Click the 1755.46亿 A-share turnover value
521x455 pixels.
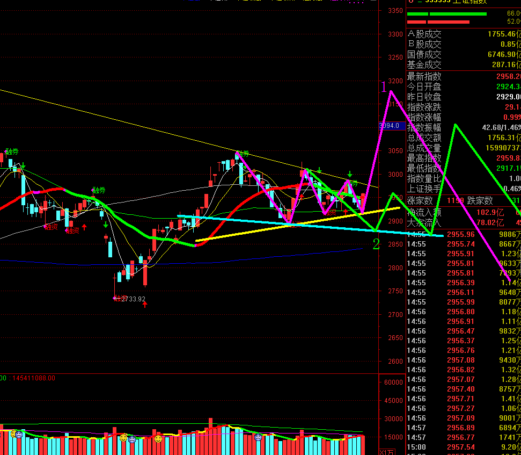tap(504, 34)
